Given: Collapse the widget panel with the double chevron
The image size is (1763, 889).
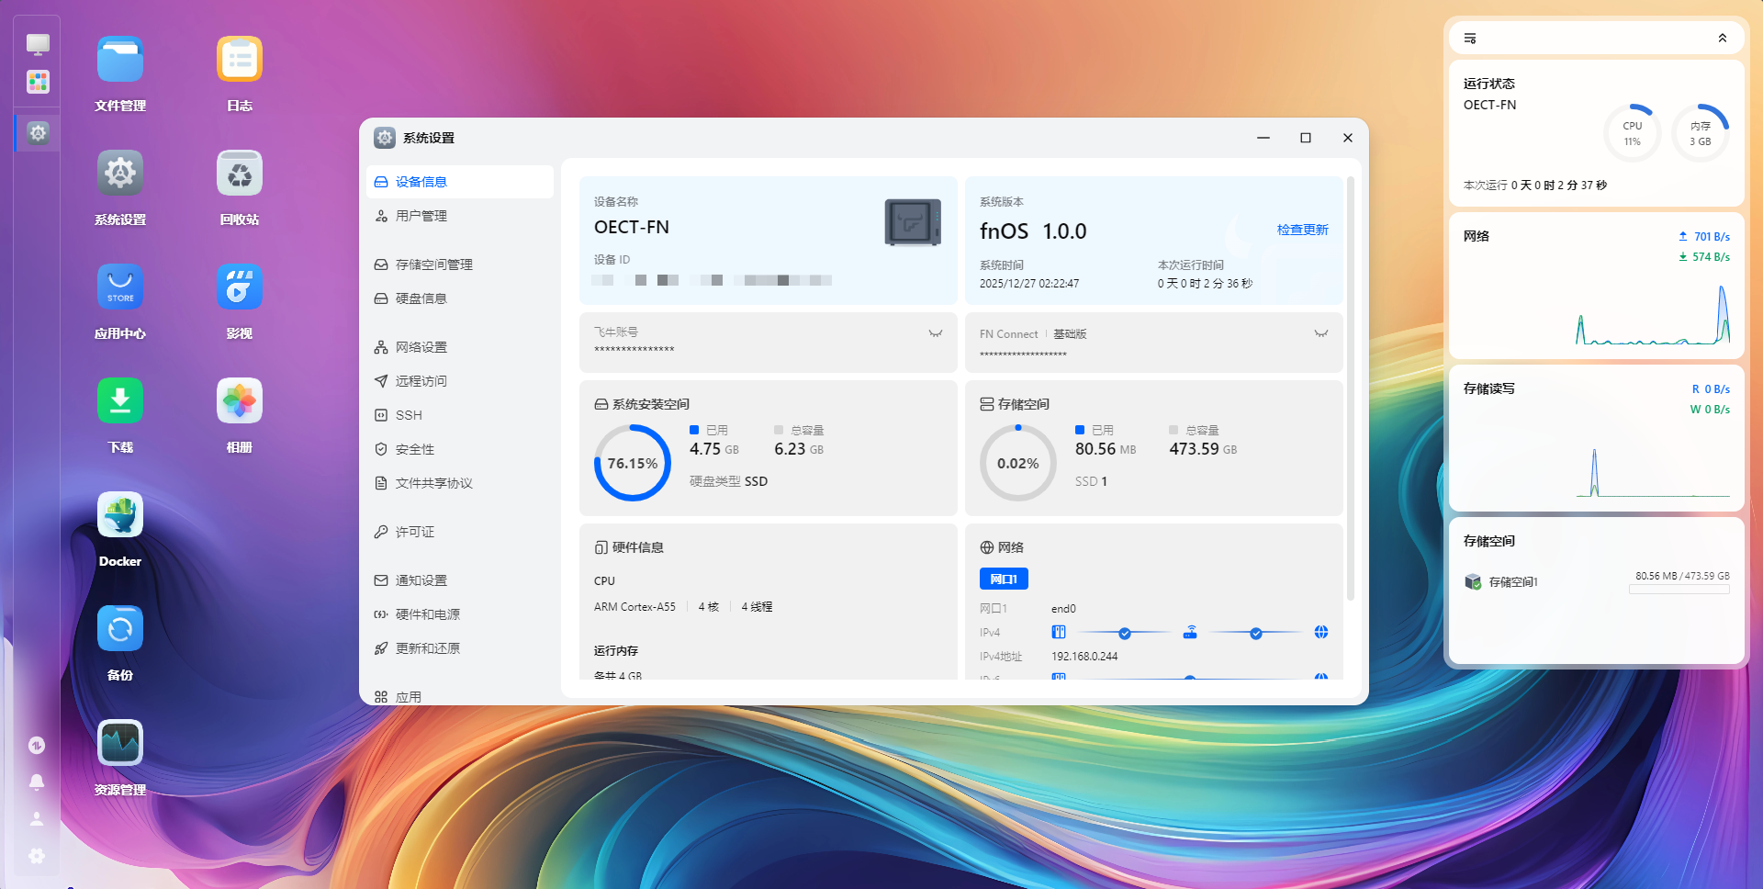Looking at the screenshot, I should pos(1723,39).
